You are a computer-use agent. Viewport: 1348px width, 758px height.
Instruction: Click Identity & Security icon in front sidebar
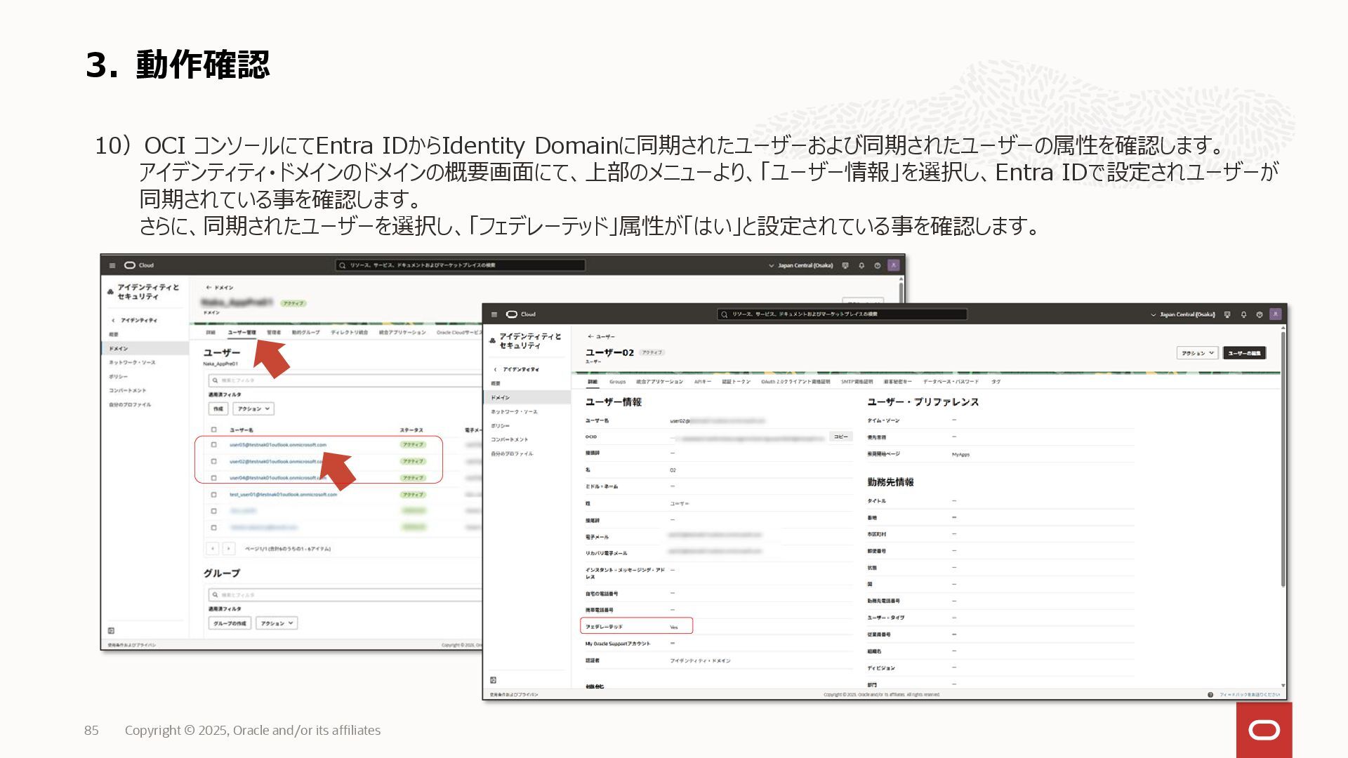pyautogui.click(x=493, y=341)
